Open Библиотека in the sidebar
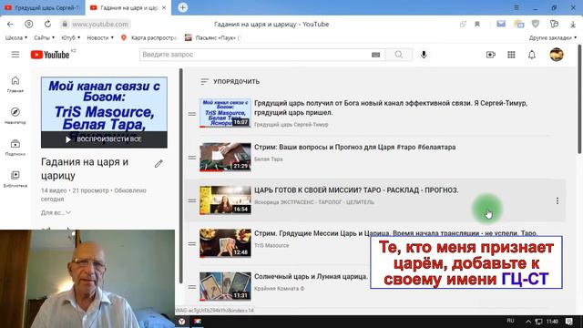583x328 pixels. 15,179
